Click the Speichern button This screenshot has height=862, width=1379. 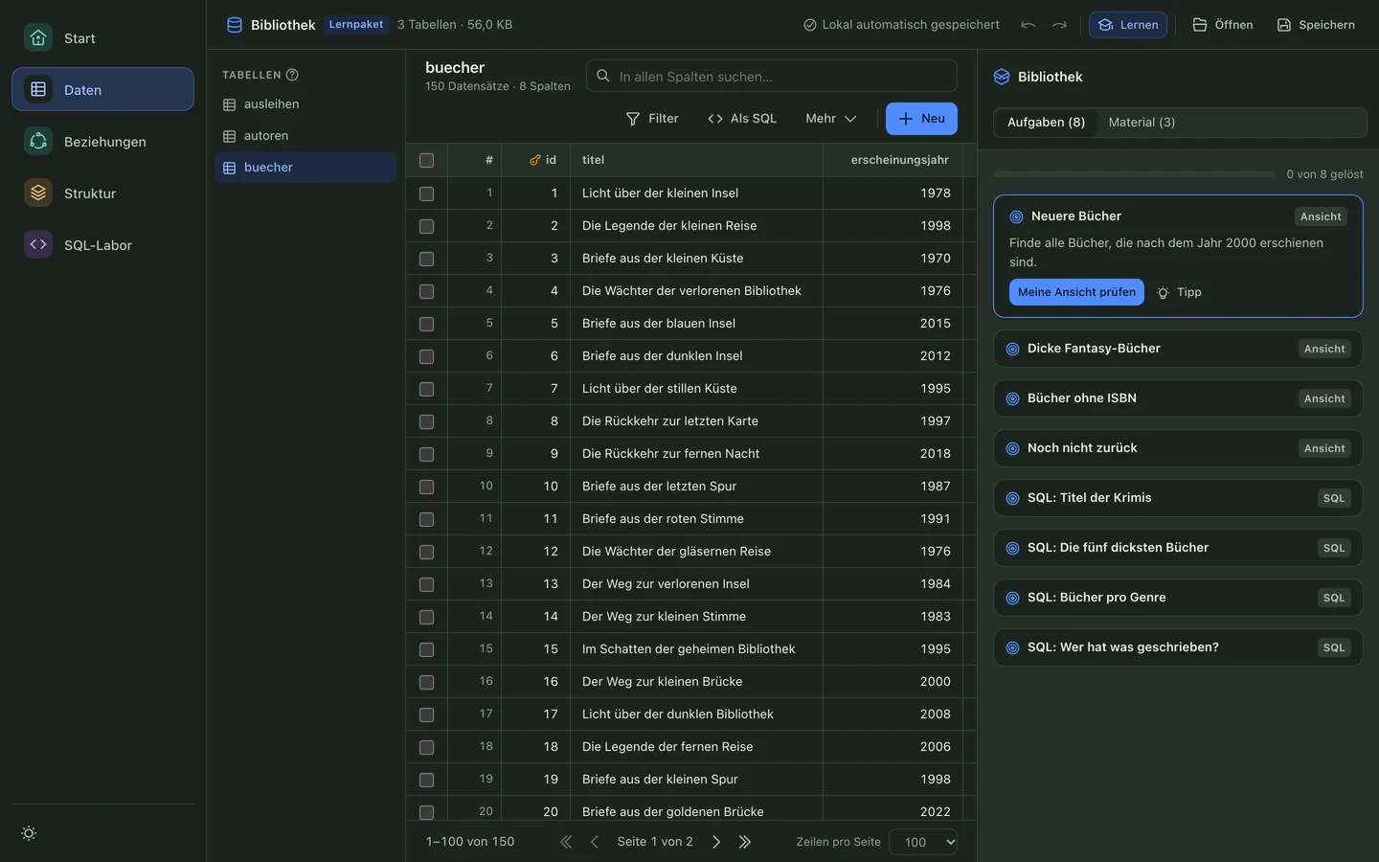point(1316,25)
